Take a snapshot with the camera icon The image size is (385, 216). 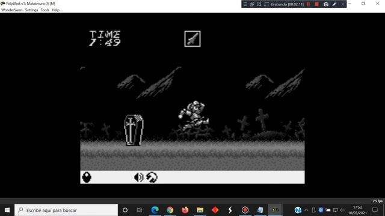326,4
